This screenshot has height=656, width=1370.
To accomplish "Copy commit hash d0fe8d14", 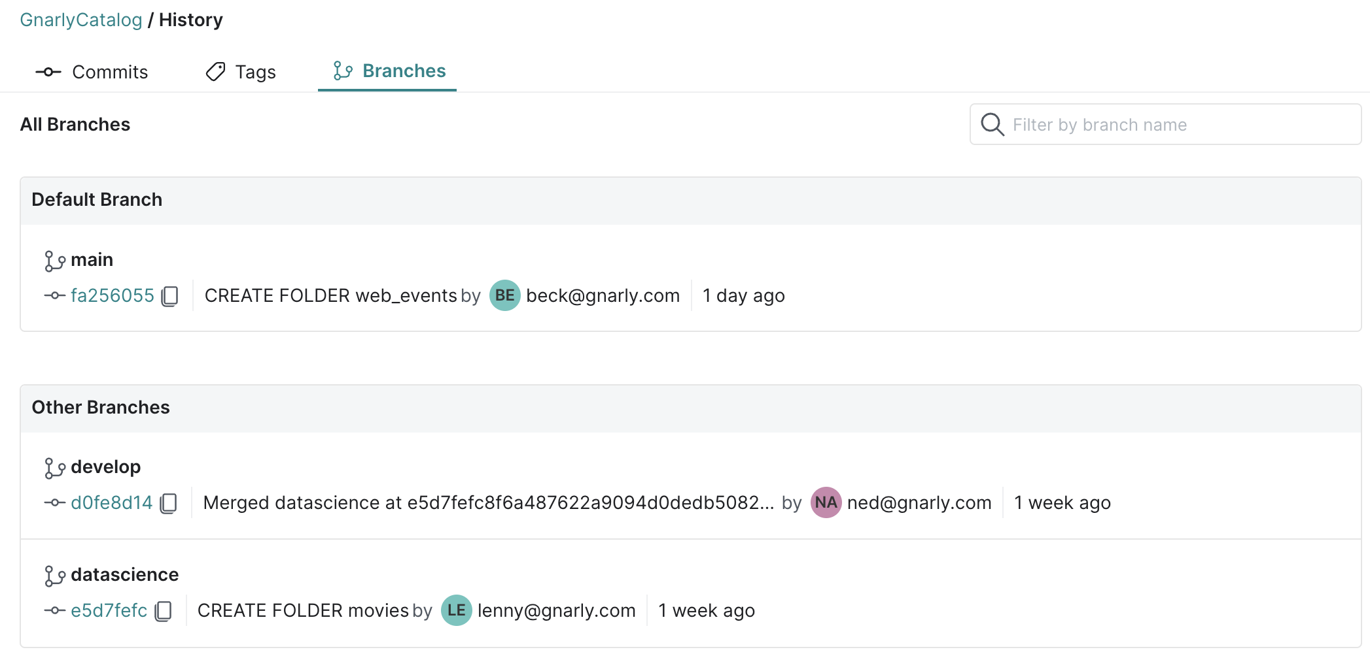I will 169,503.
